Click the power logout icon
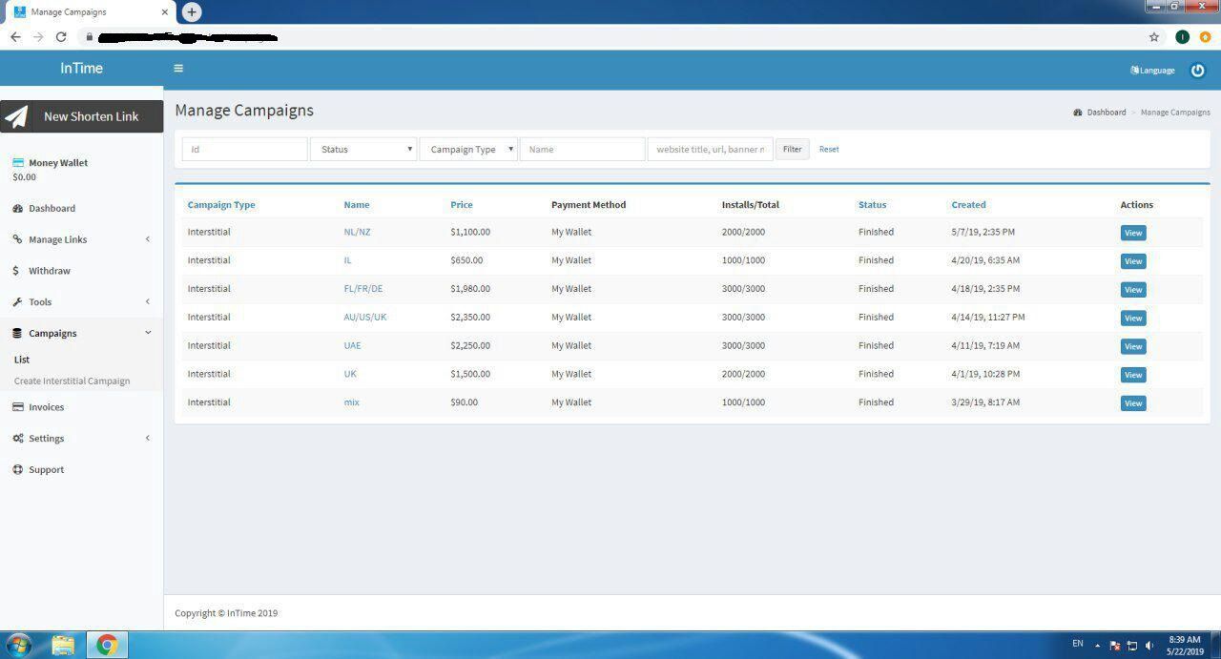This screenshot has height=659, width=1221. [x=1197, y=70]
